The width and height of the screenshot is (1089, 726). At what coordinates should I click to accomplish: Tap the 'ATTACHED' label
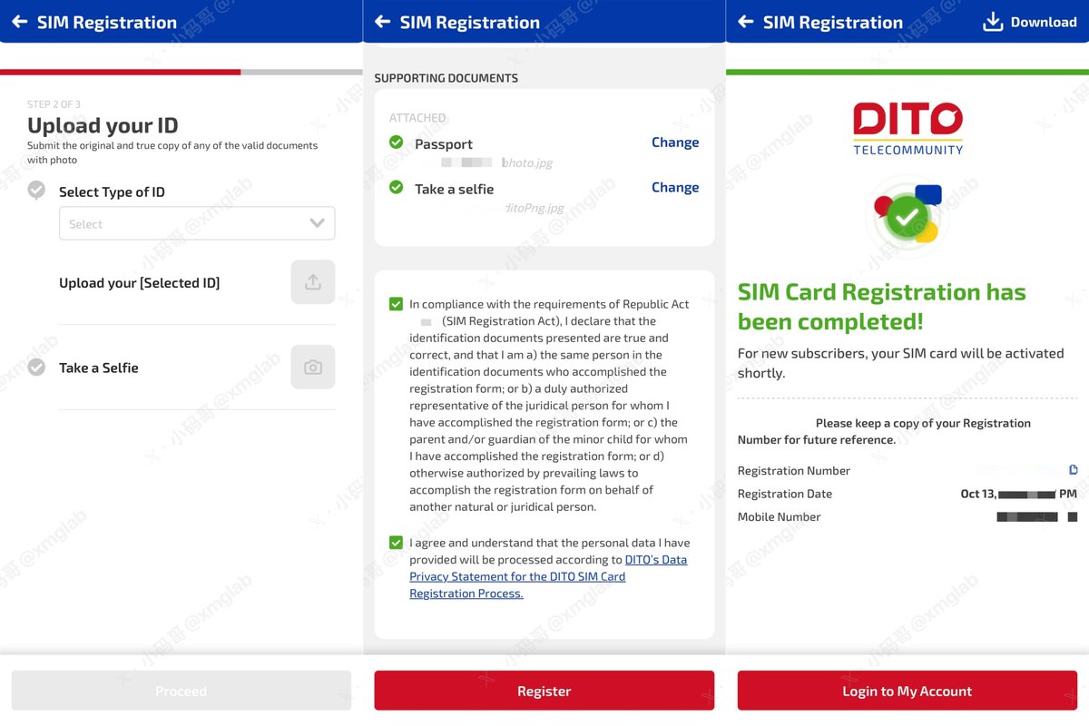[x=417, y=118]
